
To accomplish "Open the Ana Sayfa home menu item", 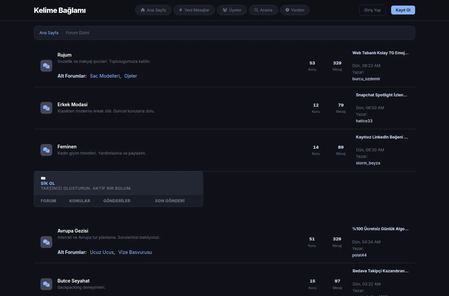I will click(x=153, y=10).
